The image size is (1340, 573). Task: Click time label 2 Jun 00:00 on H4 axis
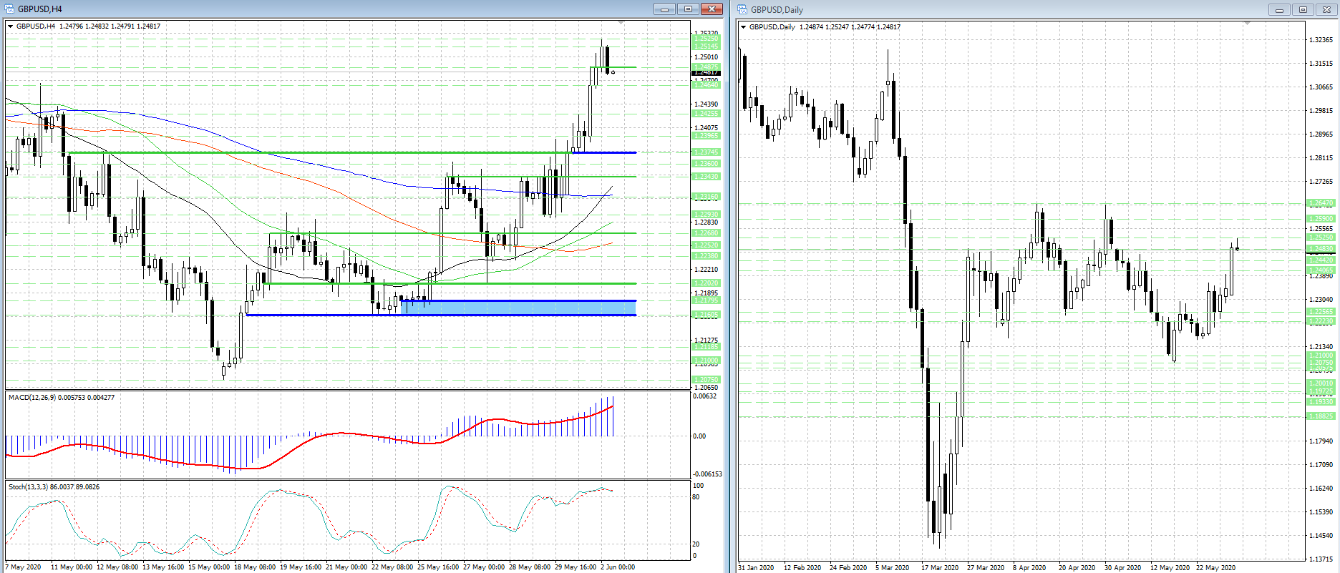point(618,567)
